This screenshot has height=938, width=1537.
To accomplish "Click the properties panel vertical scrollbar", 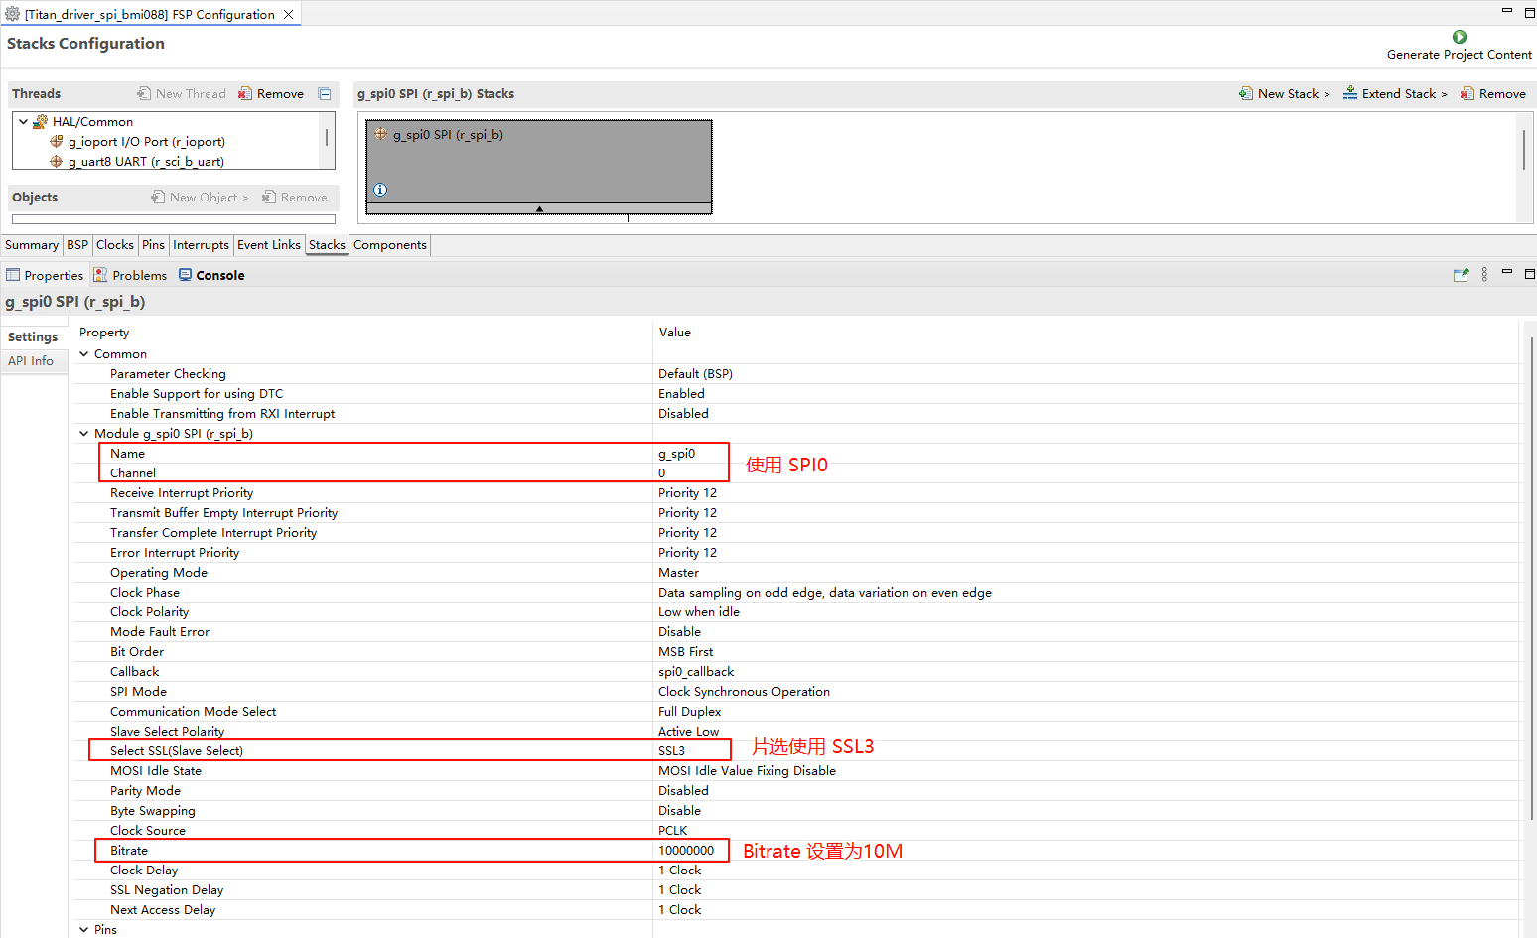I will pos(1531,576).
